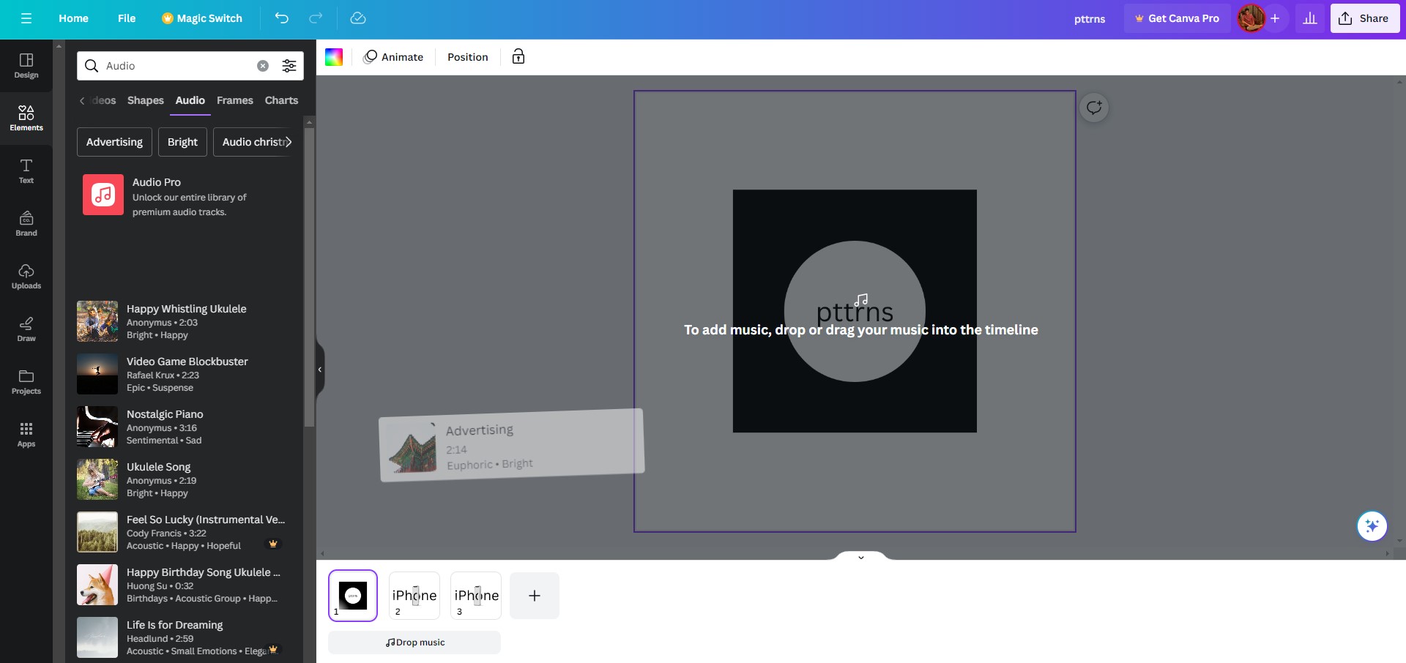The height and width of the screenshot is (663, 1406).
Task: Open the analytics chart icon
Action: 1310,18
